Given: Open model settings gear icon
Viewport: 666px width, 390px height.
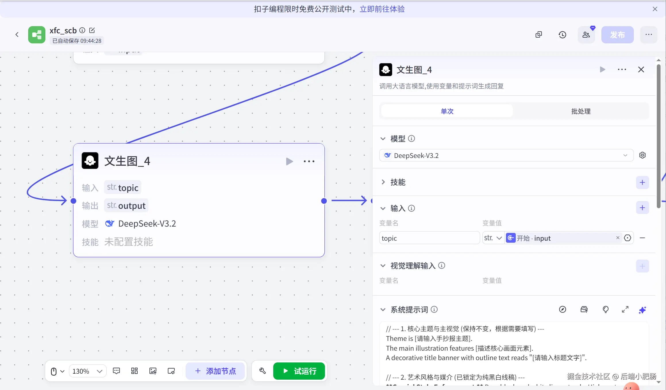Looking at the screenshot, I should coord(642,155).
